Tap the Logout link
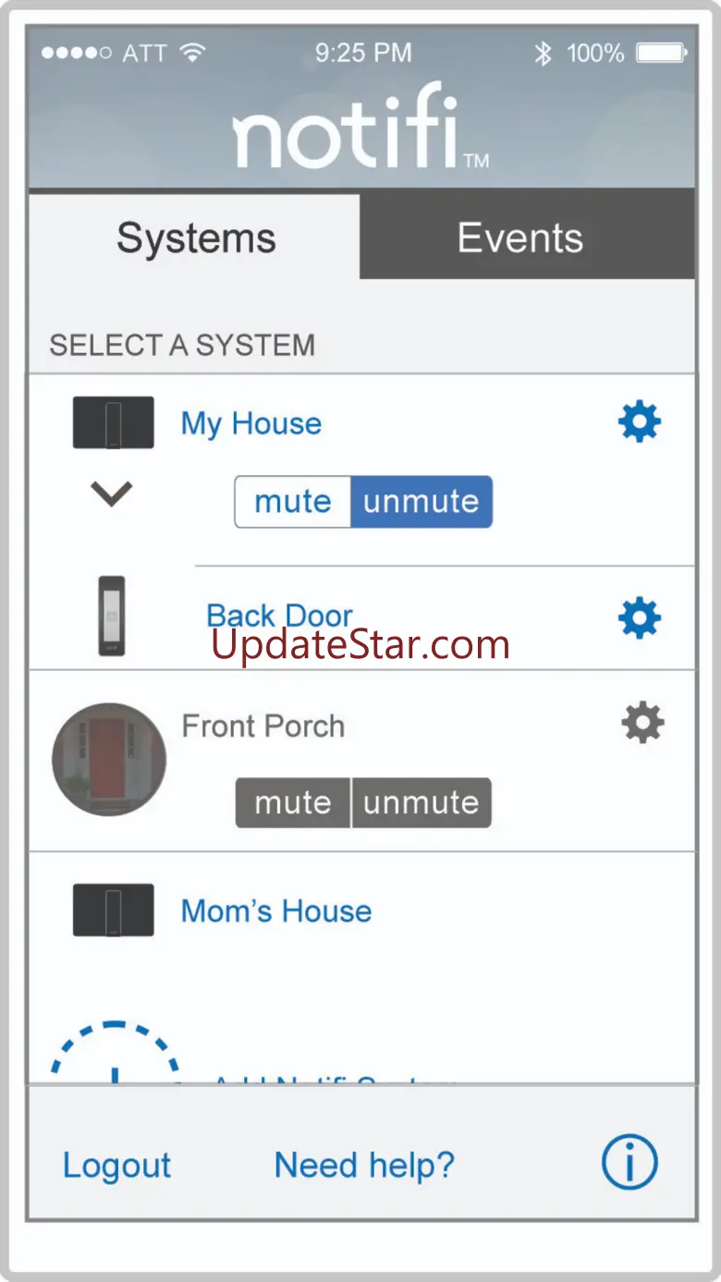The width and height of the screenshot is (721, 1282). click(116, 1166)
